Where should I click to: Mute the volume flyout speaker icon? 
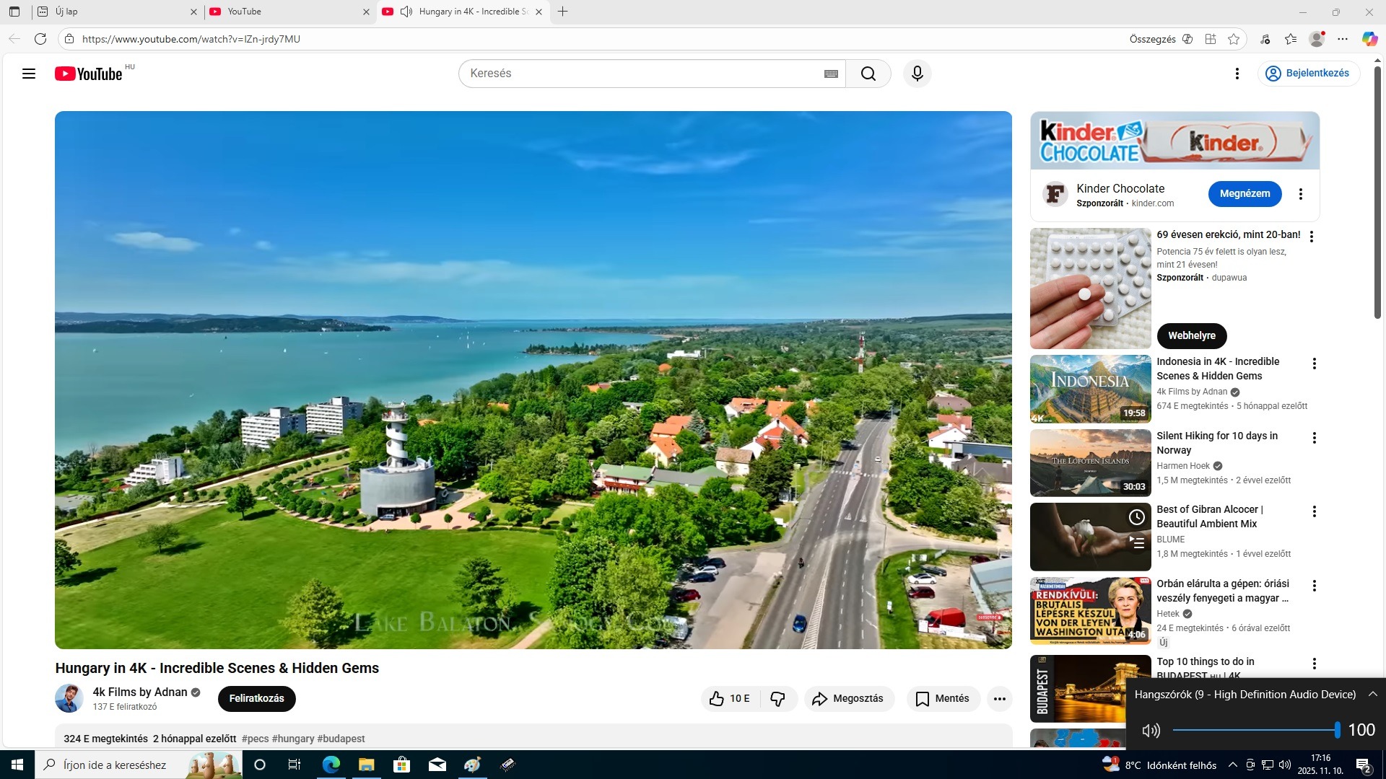(x=1151, y=730)
